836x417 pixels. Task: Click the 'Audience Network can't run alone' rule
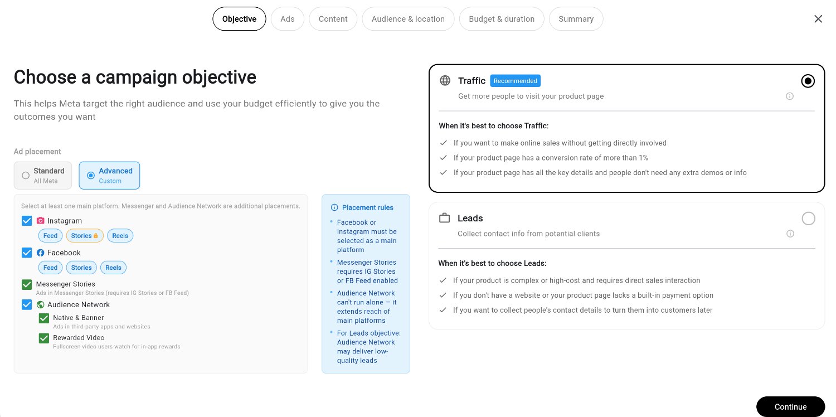pyautogui.click(x=367, y=307)
